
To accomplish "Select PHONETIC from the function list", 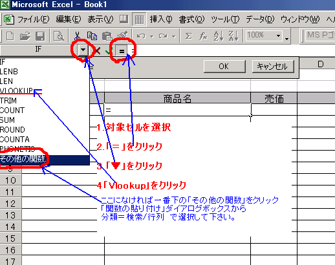I will click(45, 149).
